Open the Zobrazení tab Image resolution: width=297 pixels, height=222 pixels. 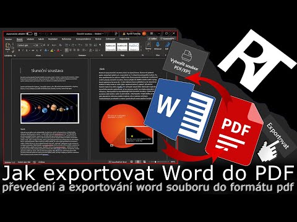click(110, 39)
